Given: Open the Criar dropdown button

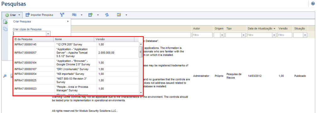Looking at the screenshot, I should (13, 15).
